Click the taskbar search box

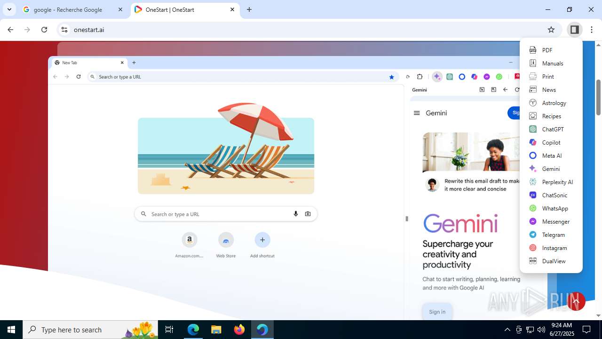pyautogui.click(x=90, y=330)
